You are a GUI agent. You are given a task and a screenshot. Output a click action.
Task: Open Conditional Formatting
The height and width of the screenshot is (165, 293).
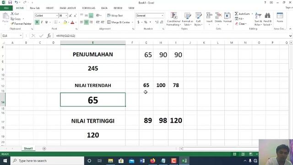tap(174, 19)
